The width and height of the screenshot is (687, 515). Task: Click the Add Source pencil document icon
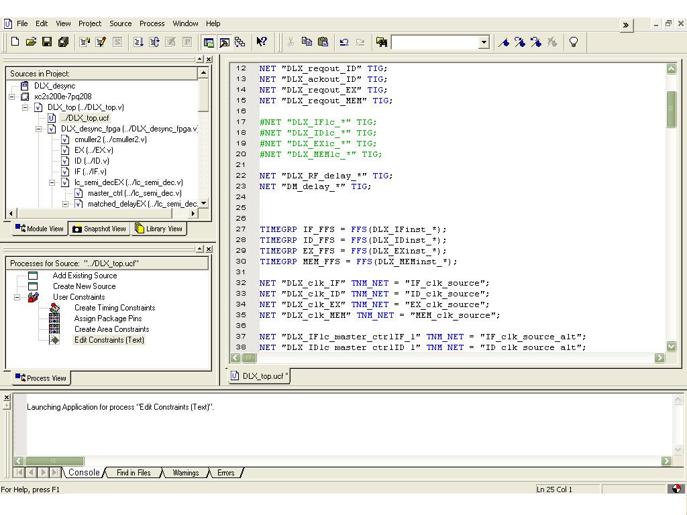(x=101, y=42)
